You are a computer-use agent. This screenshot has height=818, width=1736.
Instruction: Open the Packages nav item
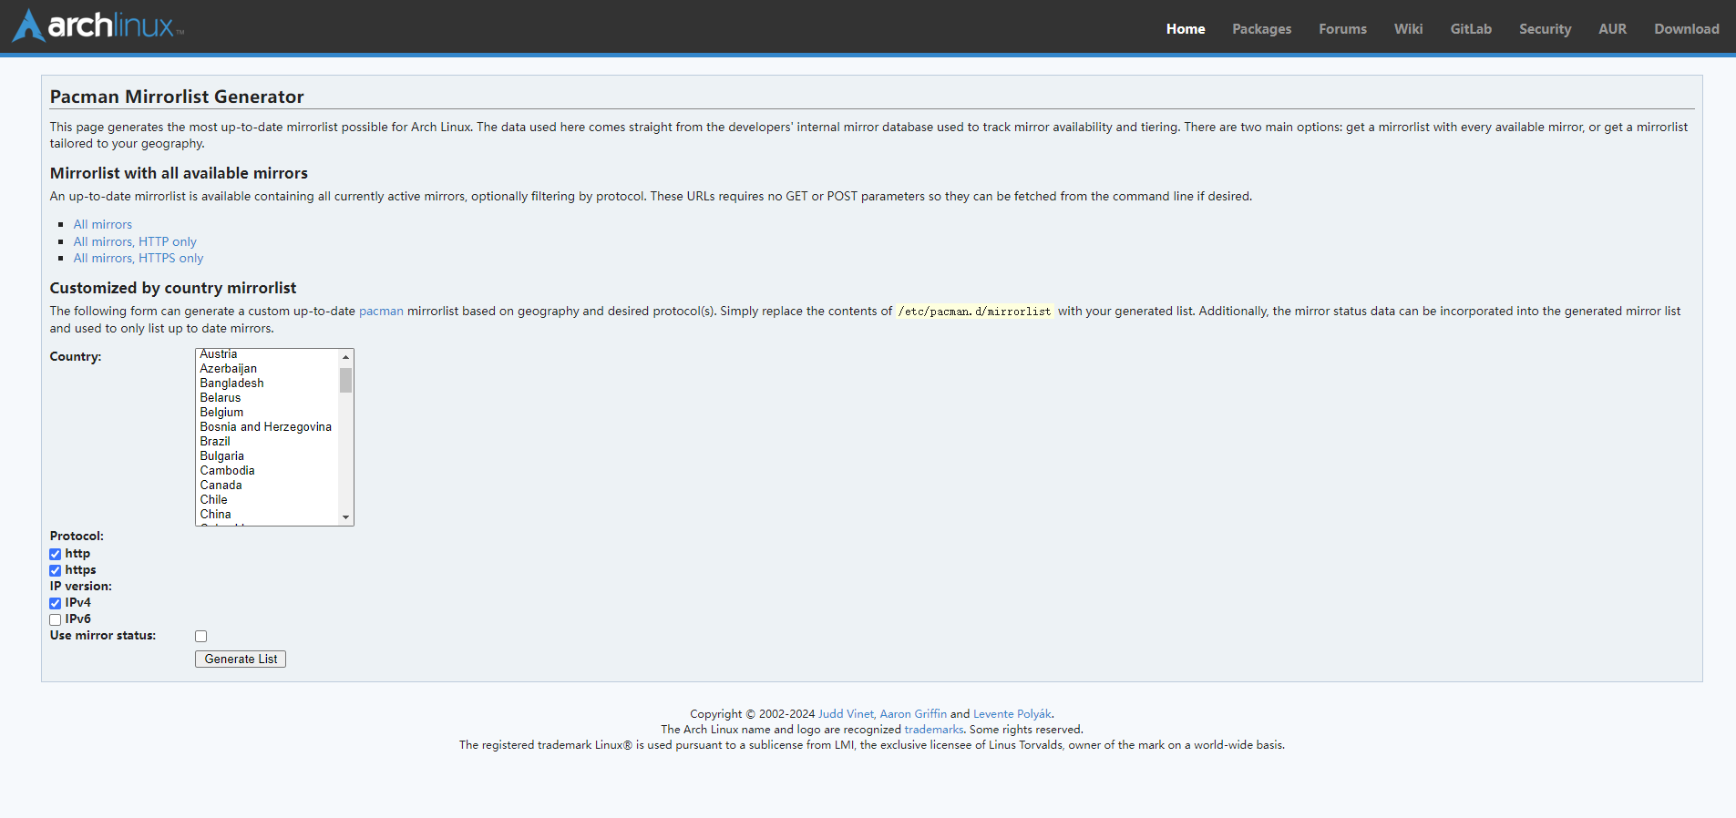coord(1261,29)
